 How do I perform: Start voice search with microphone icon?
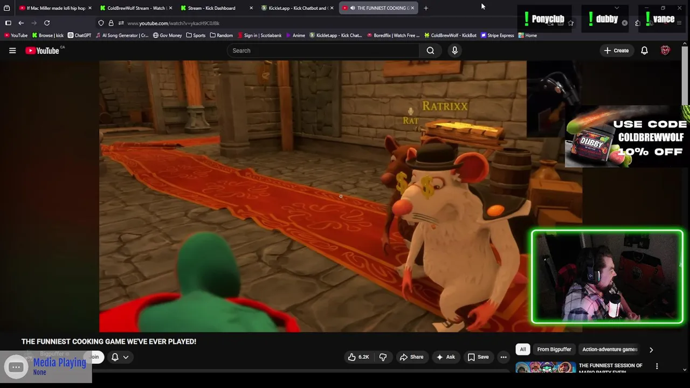tap(455, 51)
